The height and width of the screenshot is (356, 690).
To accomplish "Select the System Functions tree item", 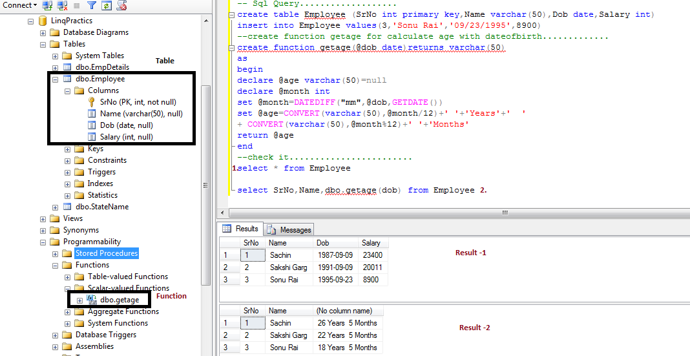I will coord(118,323).
